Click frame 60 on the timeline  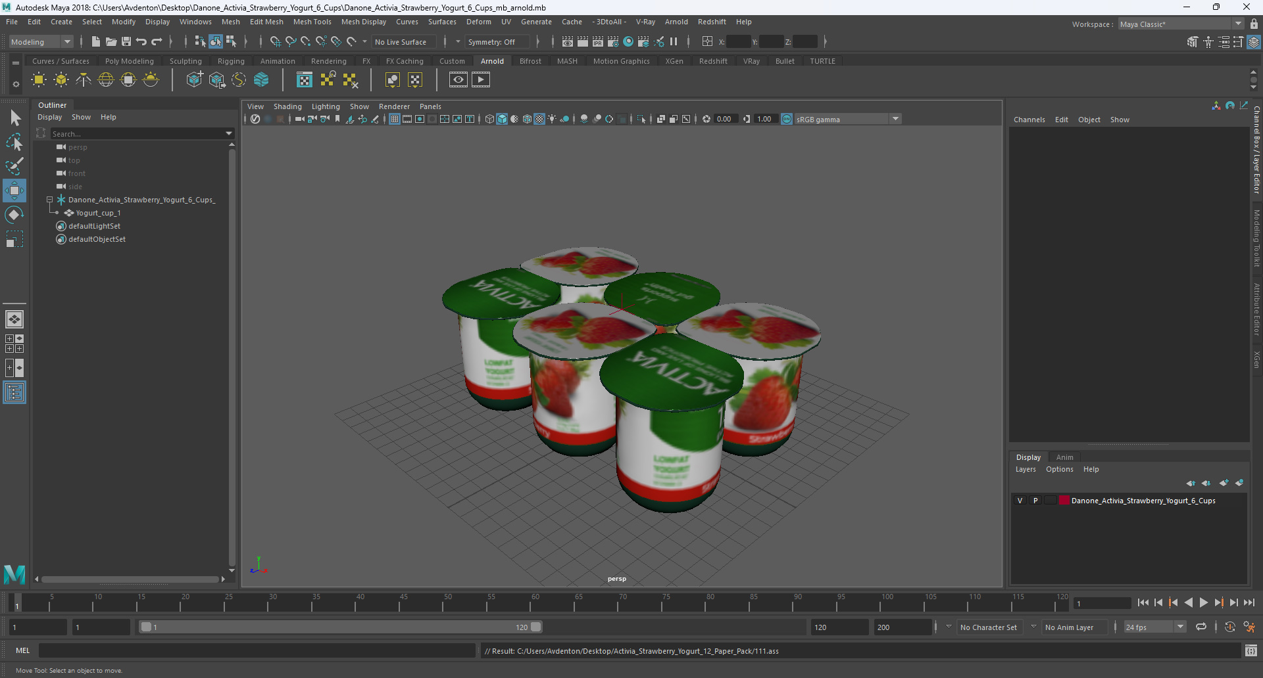[x=535, y=602]
